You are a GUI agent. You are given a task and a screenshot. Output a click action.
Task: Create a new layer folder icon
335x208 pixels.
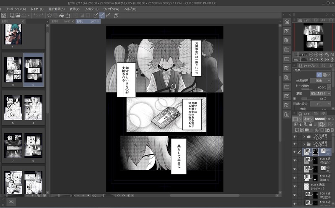point(307,130)
